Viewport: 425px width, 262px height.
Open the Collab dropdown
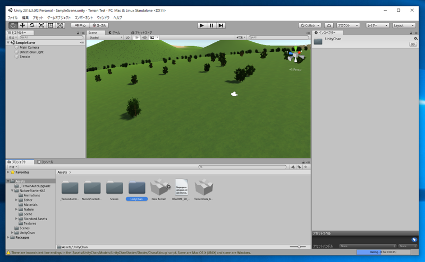(x=310, y=25)
